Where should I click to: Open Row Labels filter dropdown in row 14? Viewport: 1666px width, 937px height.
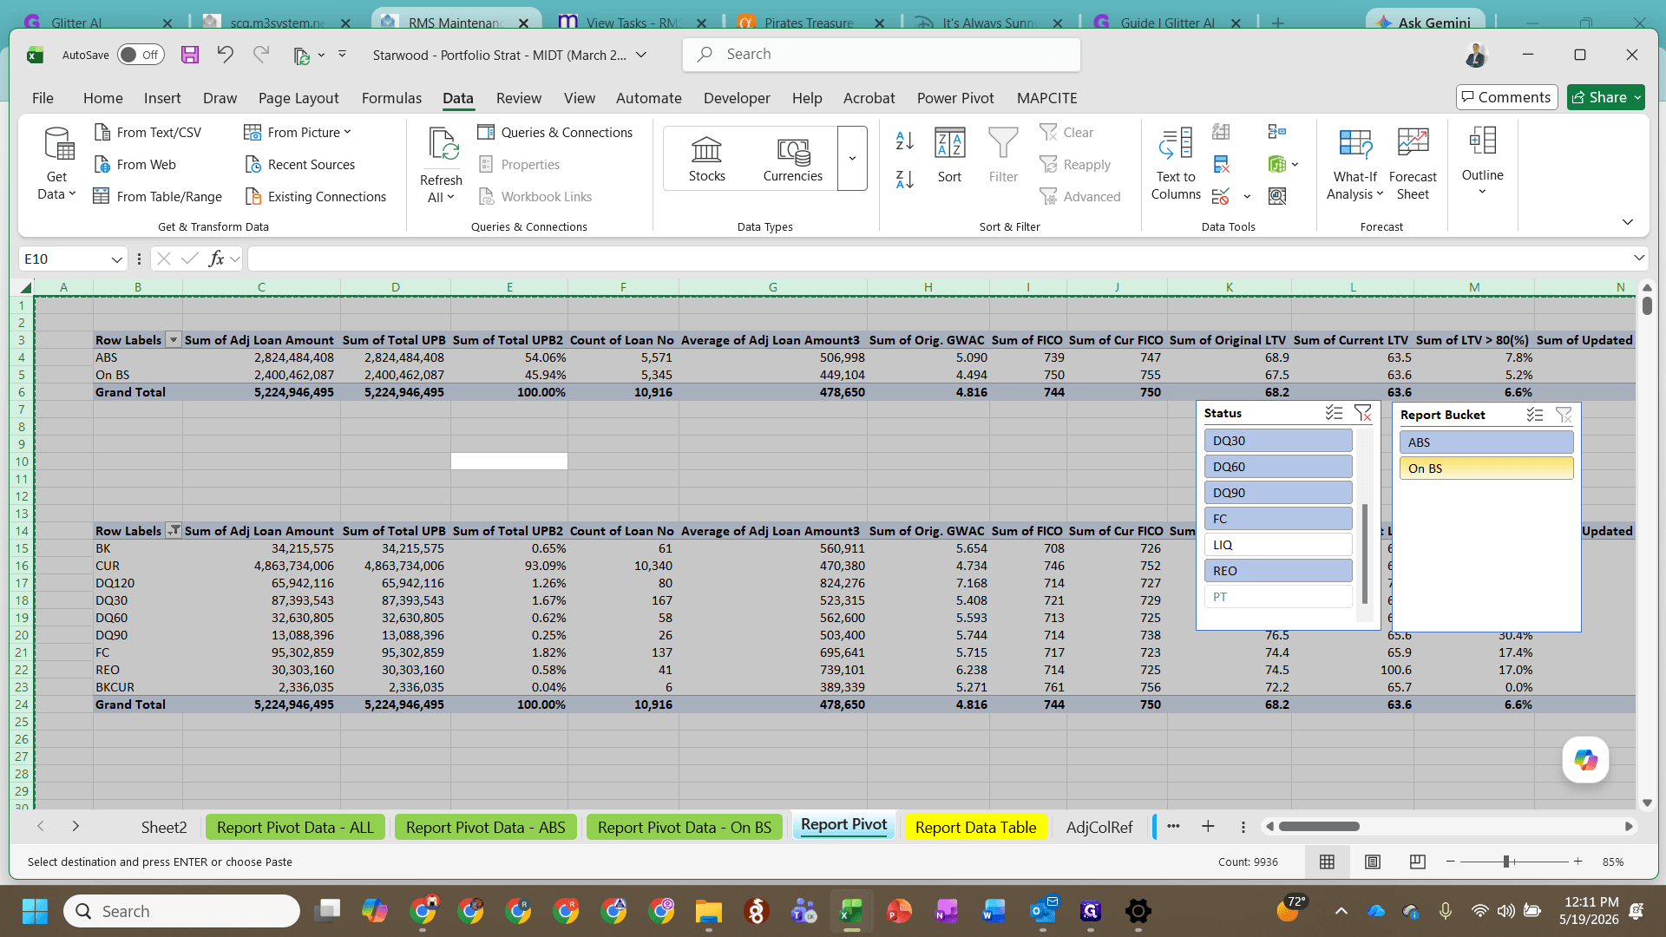[174, 530]
